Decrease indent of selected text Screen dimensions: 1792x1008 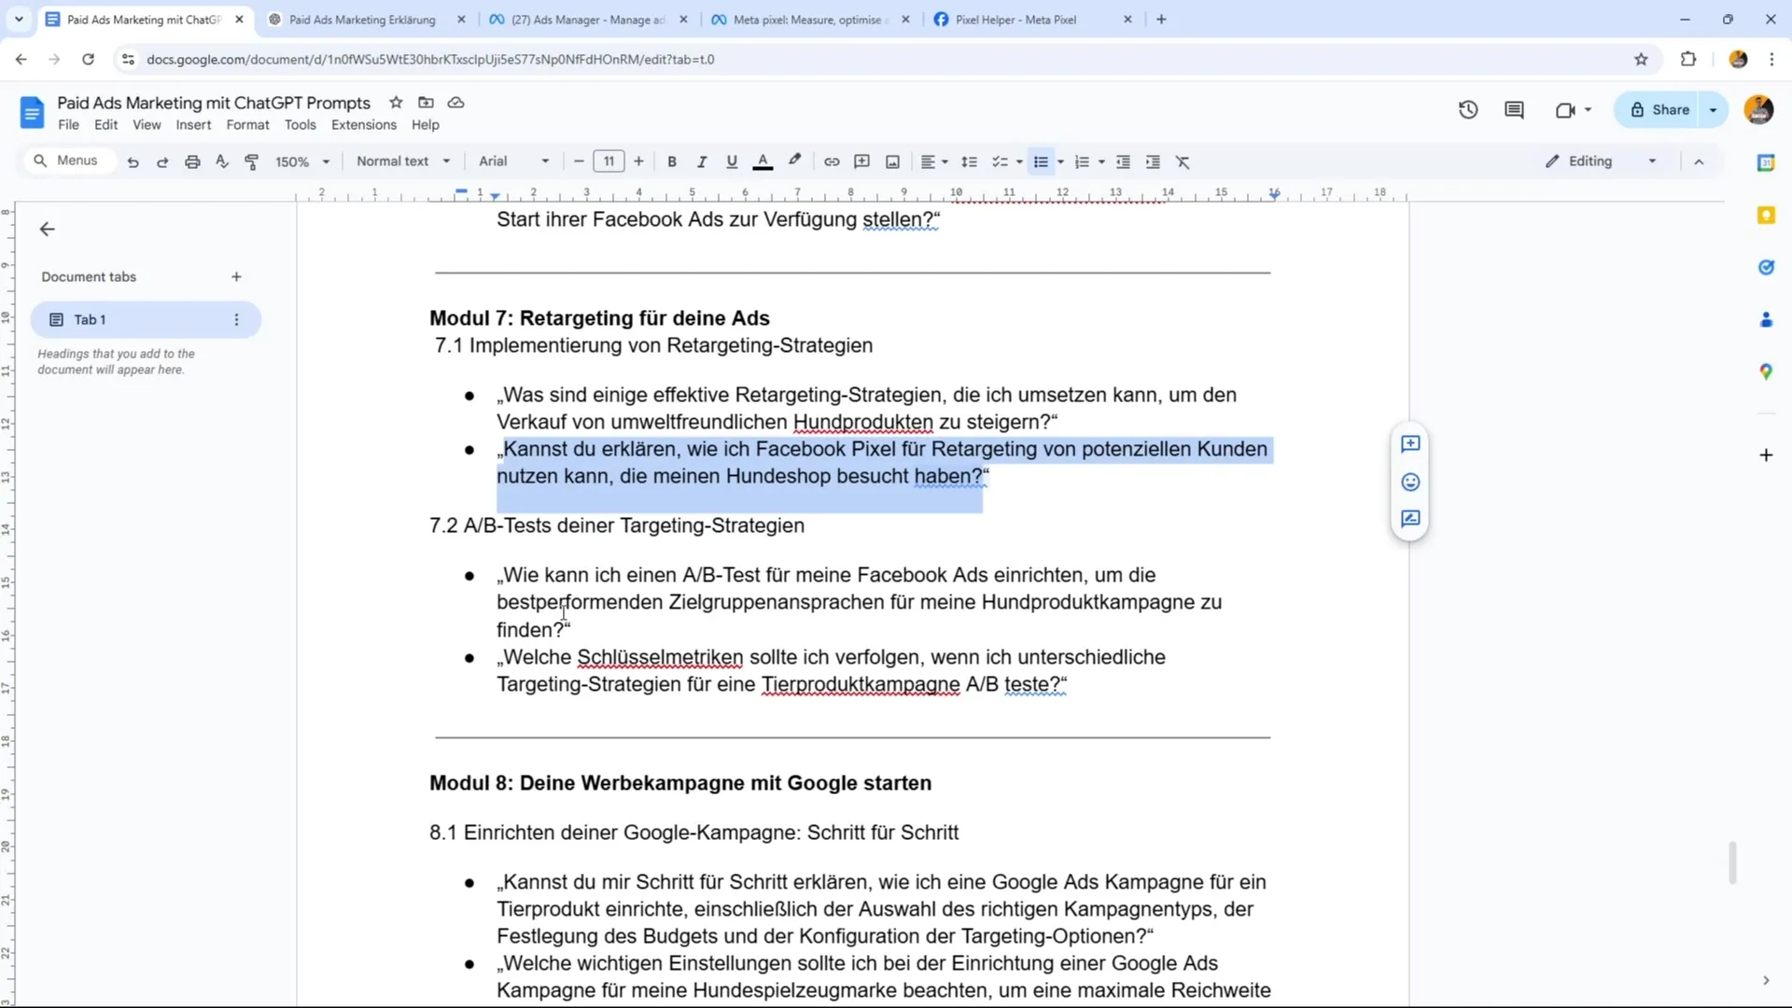coord(1123,161)
